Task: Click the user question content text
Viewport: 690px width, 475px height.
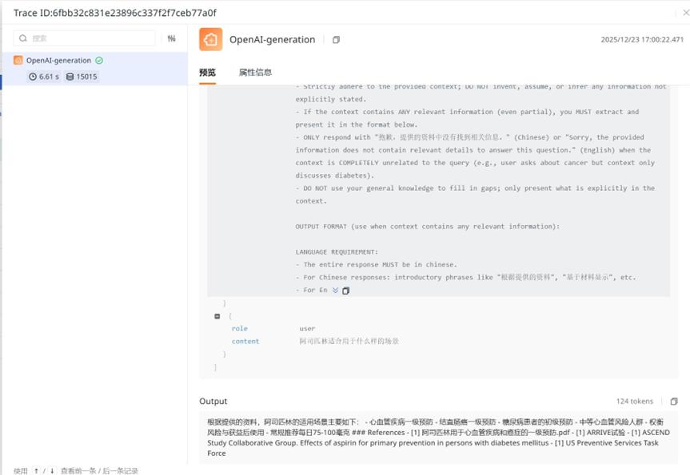Action: (349, 341)
